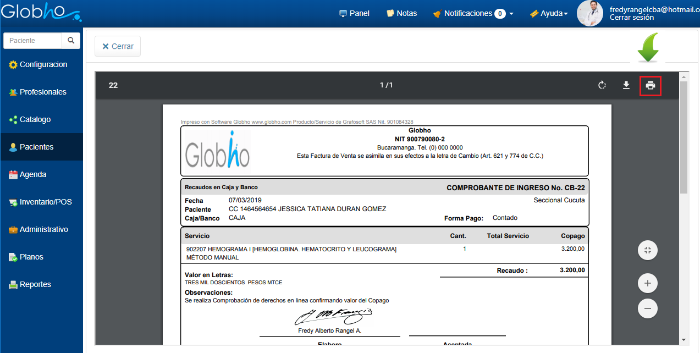Rotate the PDF document
The image size is (700, 353).
click(x=602, y=85)
